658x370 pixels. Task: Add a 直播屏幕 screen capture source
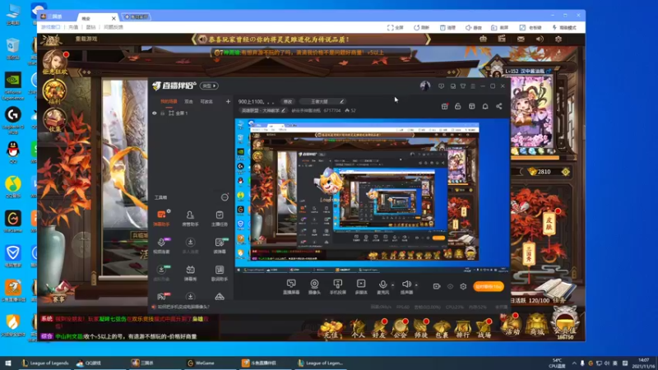[291, 287]
